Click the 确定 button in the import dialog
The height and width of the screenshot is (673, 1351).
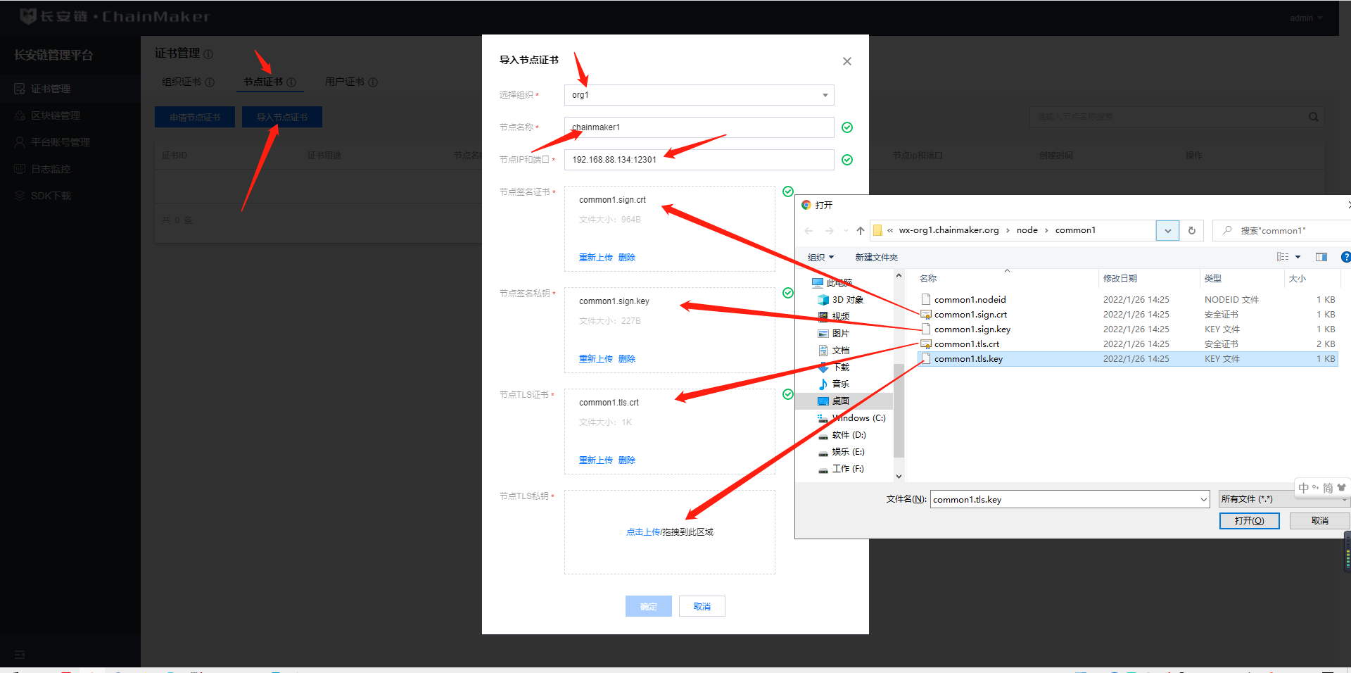(x=649, y=606)
